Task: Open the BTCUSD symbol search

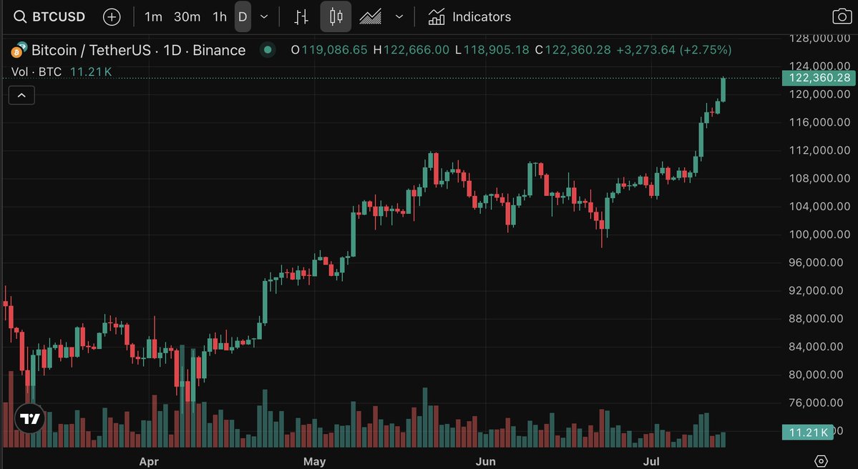Action: pyautogui.click(x=49, y=17)
